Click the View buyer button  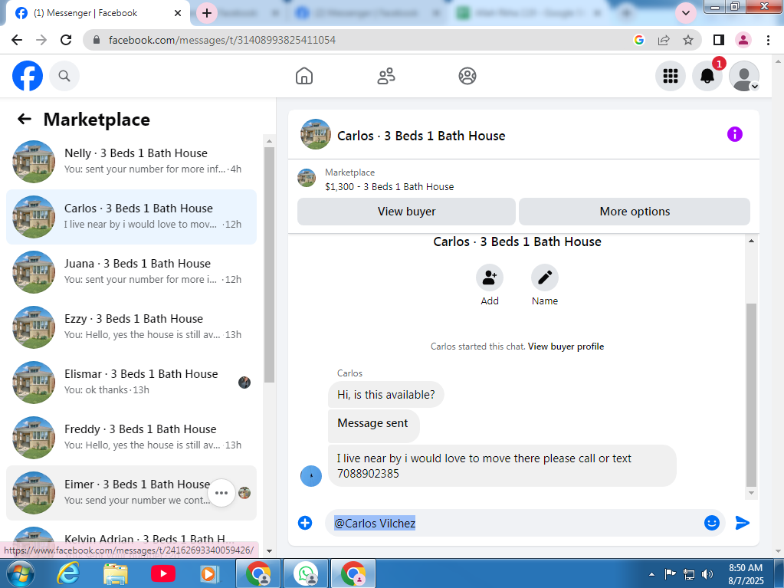(406, 212)
